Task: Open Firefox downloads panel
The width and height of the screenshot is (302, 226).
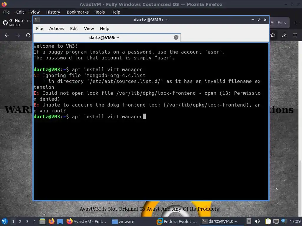Action: (x=284, y=35)
